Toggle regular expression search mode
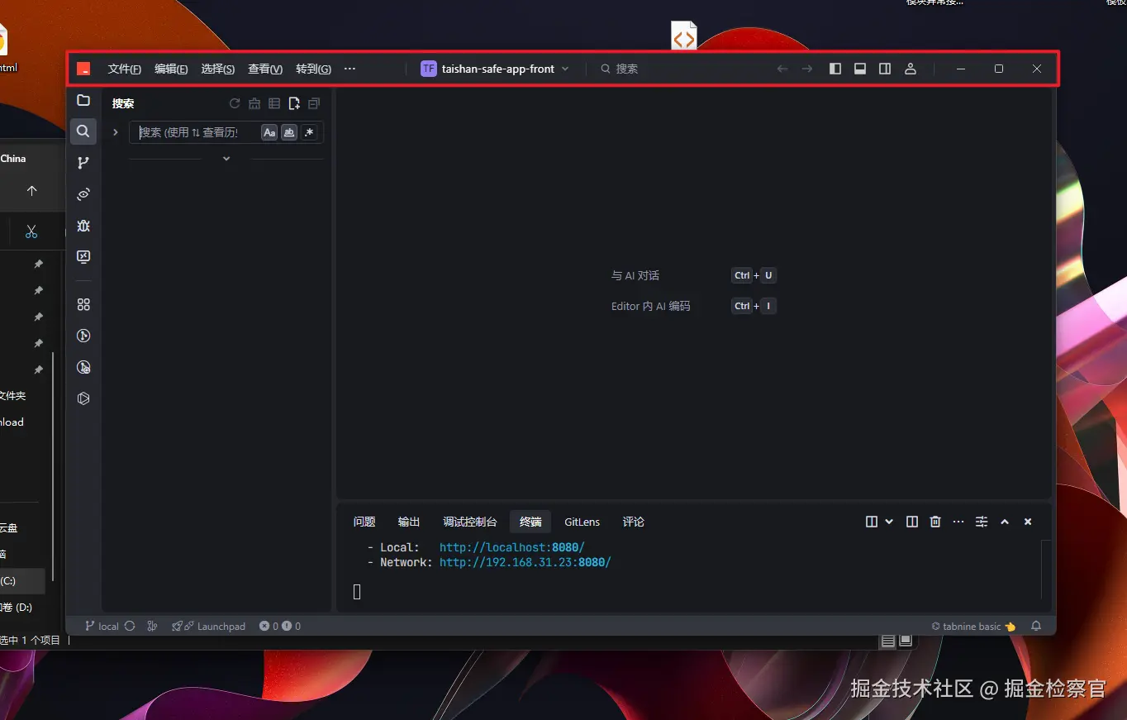 pos(309,132)
